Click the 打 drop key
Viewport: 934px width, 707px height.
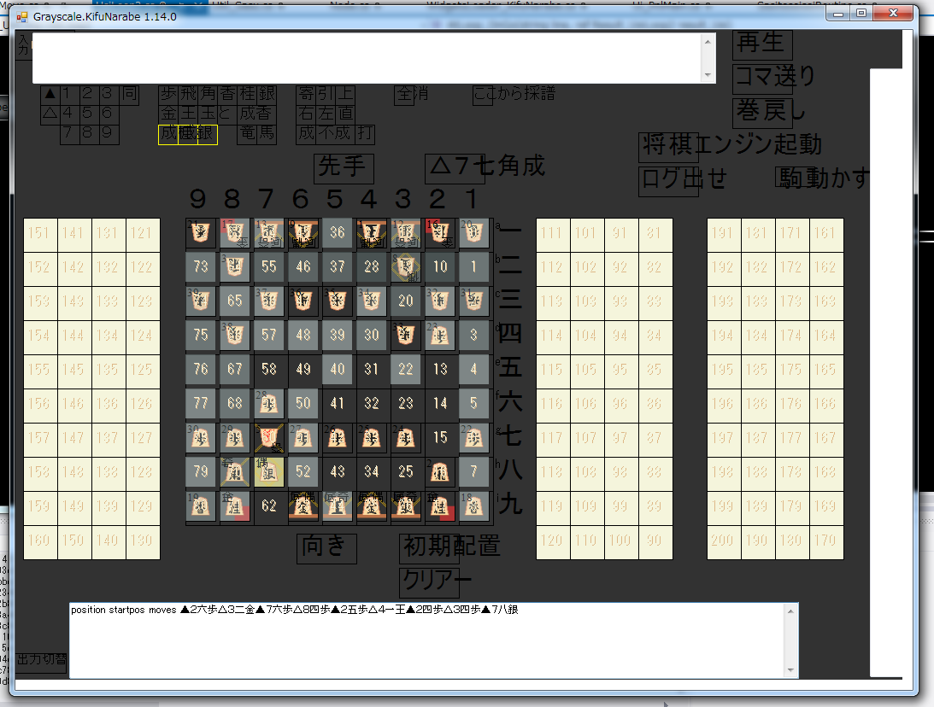click(x=365, y=135)
